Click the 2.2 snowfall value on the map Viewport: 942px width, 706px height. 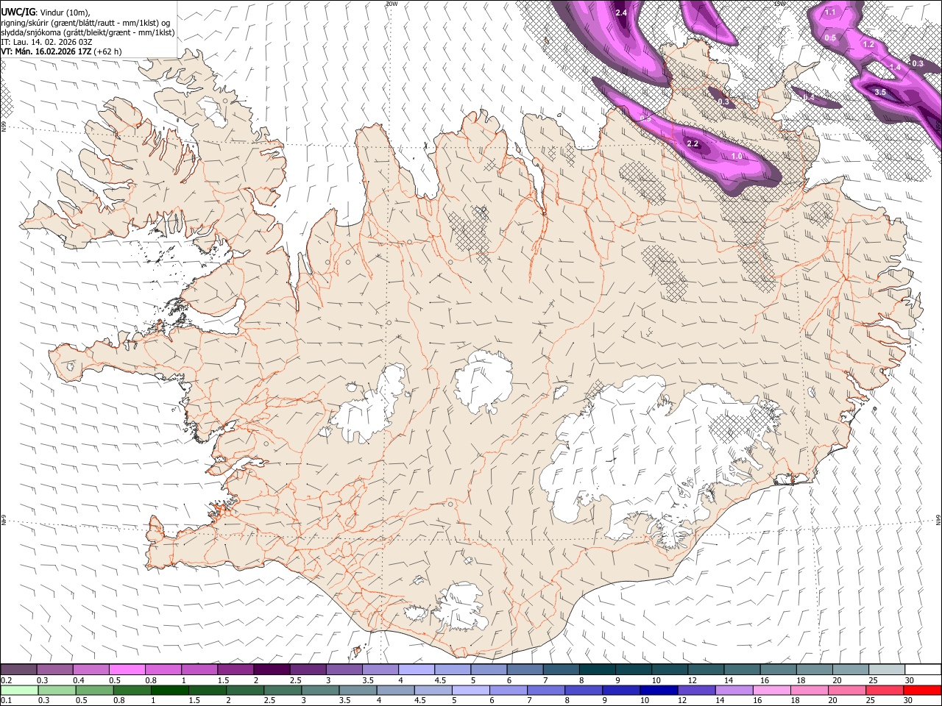[692, 143]
